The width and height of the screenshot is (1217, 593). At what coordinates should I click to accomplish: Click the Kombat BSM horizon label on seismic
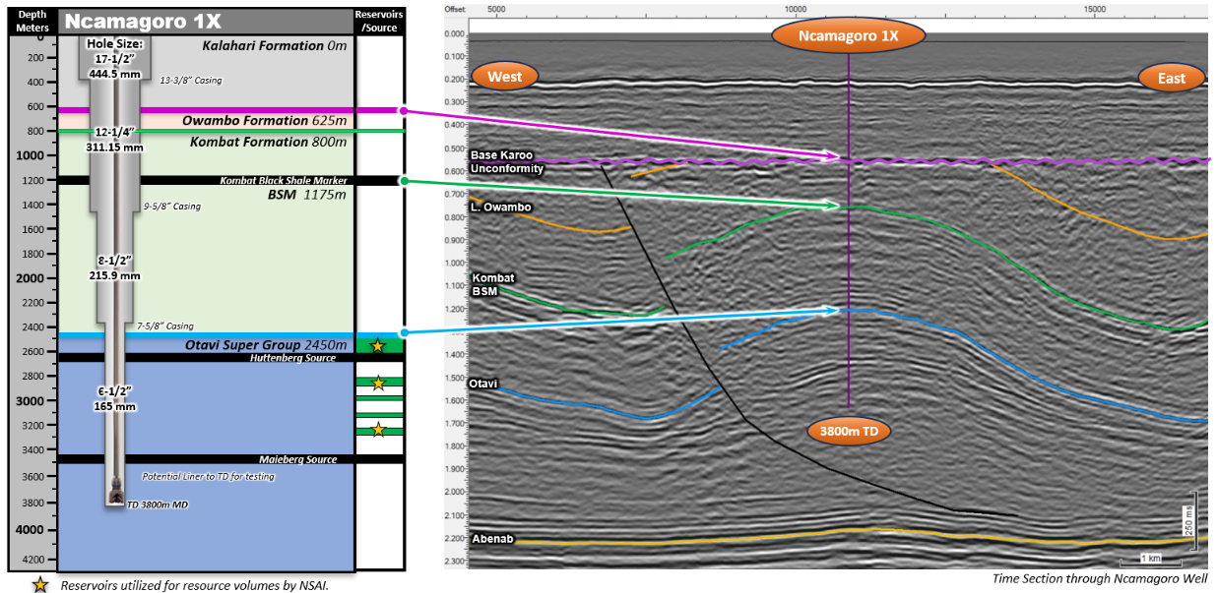(492, 285)
